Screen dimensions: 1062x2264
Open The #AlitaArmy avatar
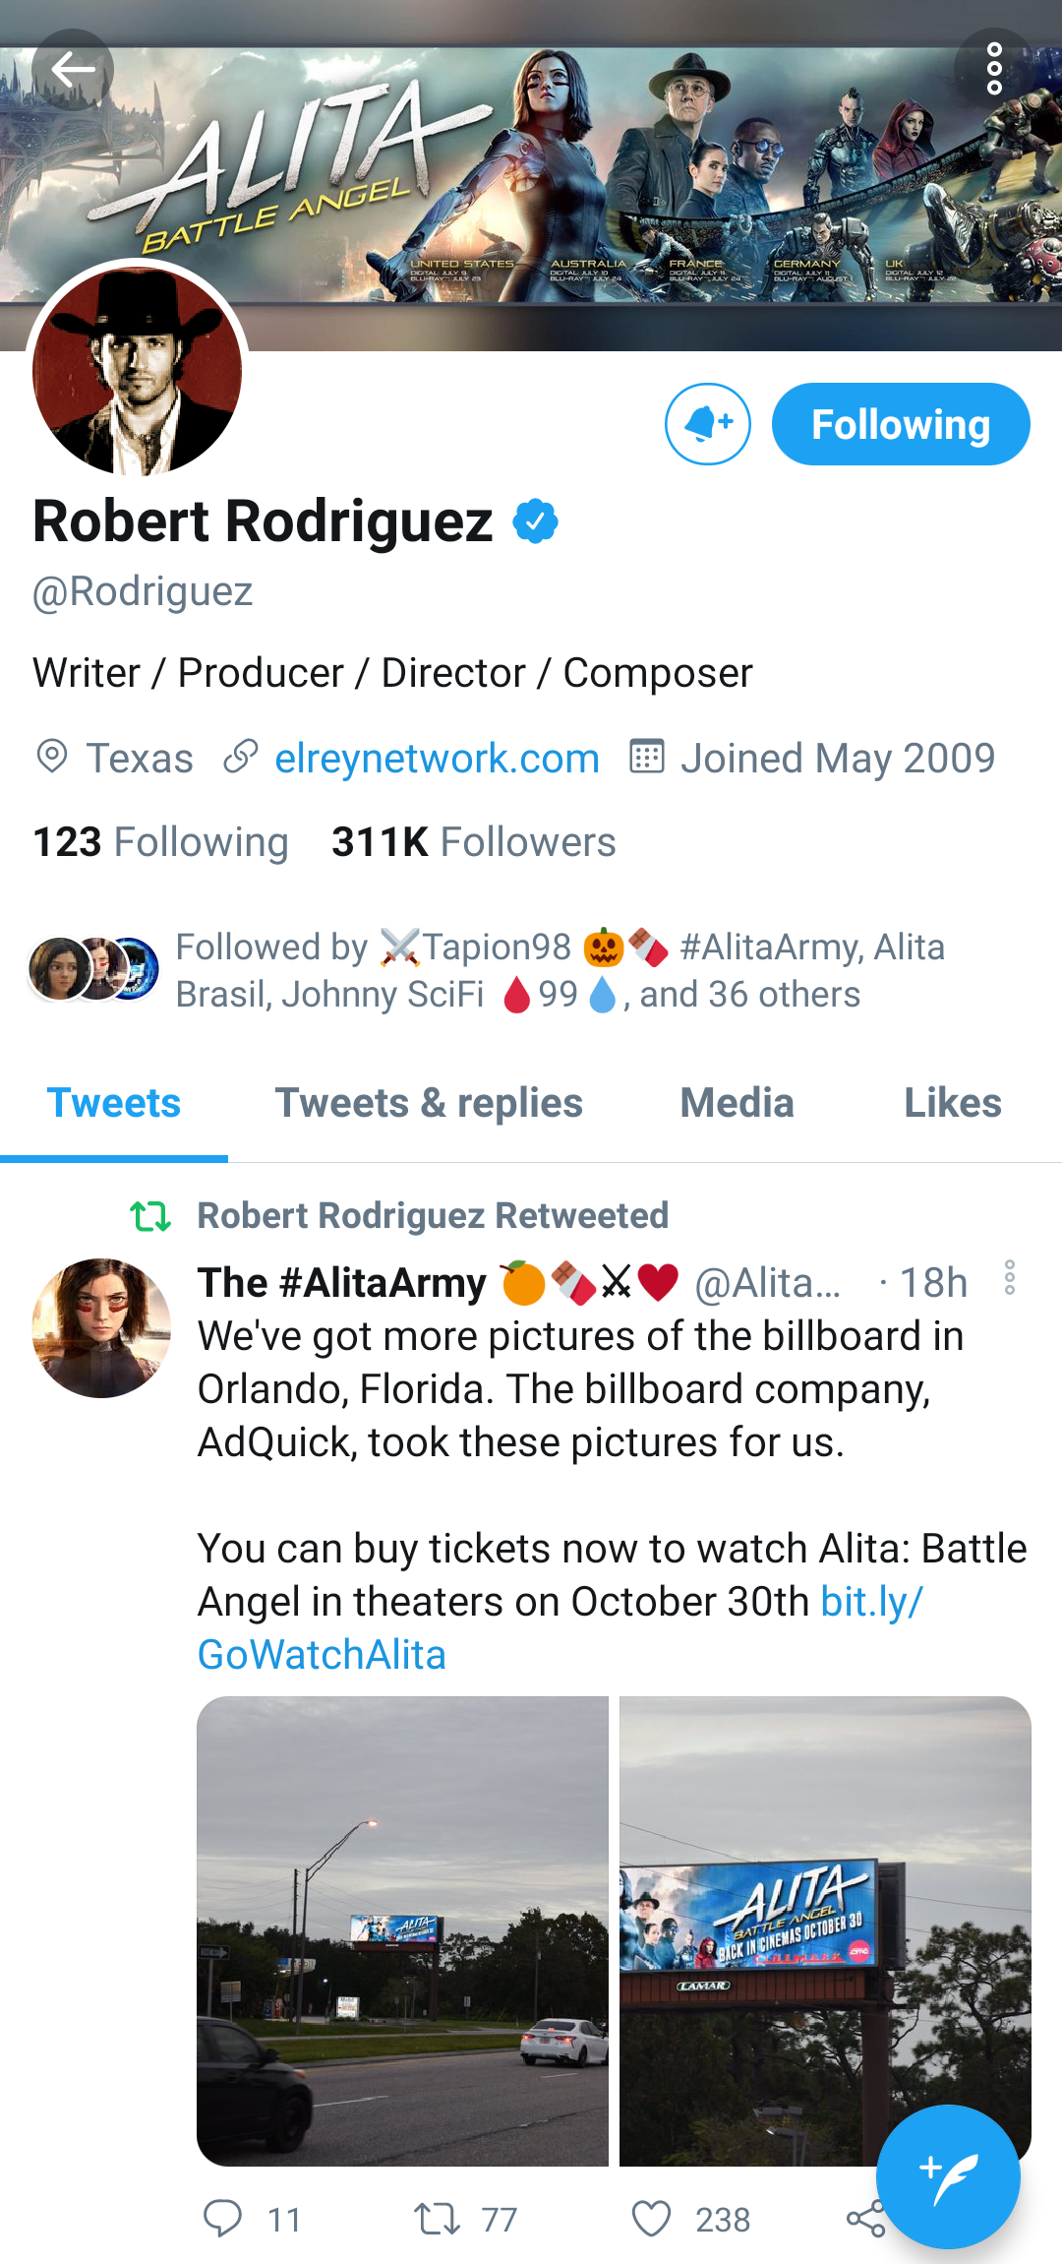click(x=101, y=1328)
